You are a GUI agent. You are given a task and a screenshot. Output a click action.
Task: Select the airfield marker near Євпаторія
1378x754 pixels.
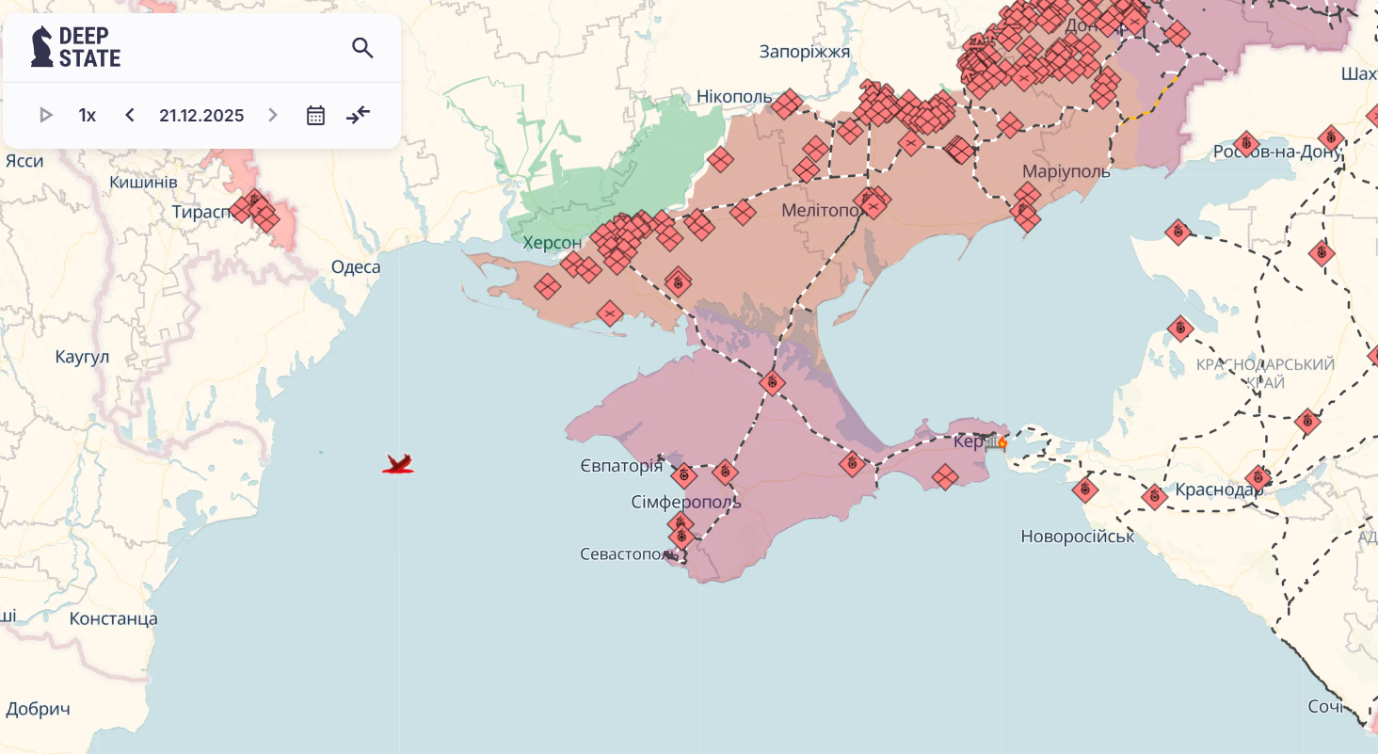pos(684,475)
